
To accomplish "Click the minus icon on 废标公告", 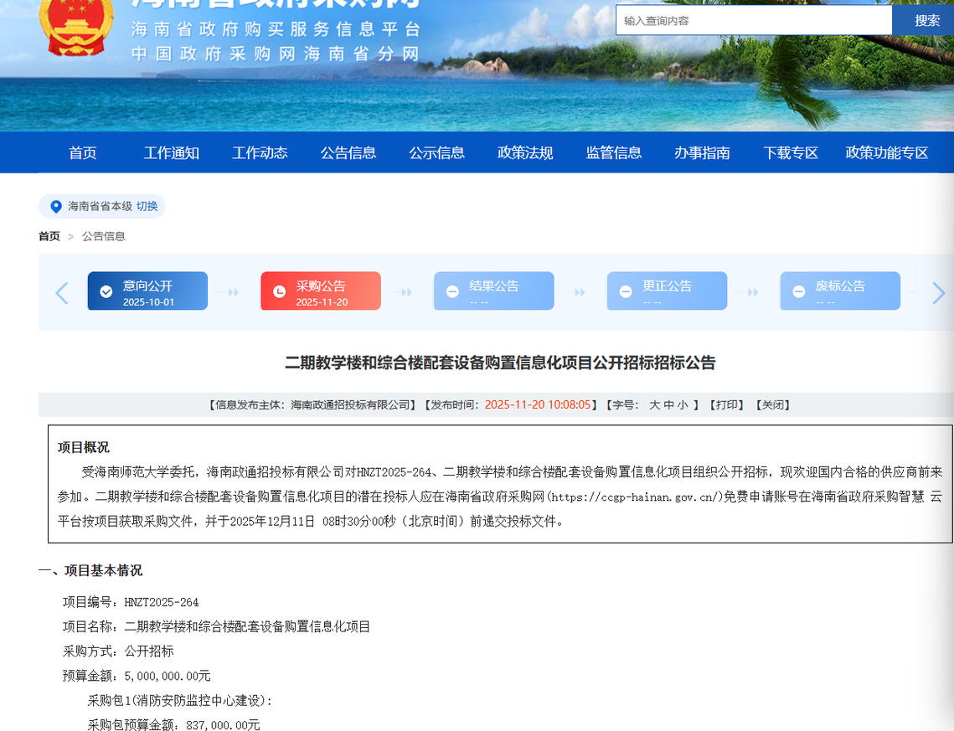I will pos(799,291).
